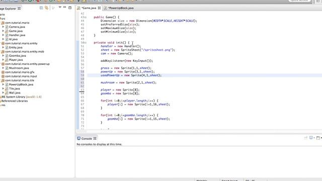
Task: Click the com.tutorial.mario.input package icon
Action: 3,76
